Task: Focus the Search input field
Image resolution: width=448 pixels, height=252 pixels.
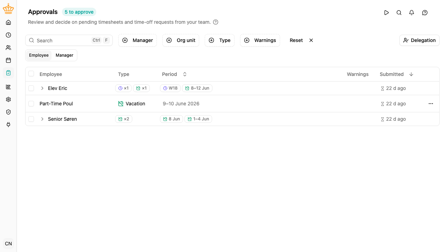Action: [x=69, y=40]
